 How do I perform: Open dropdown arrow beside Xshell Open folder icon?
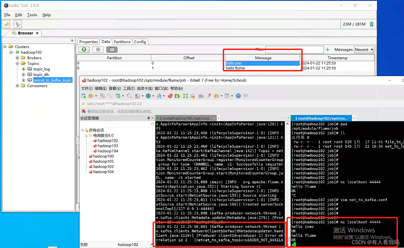click(x=96, y=96)
